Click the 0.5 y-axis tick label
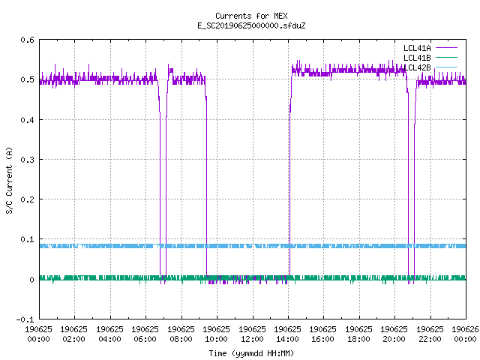Screen dimensions: 480x360 coord(27,79)
